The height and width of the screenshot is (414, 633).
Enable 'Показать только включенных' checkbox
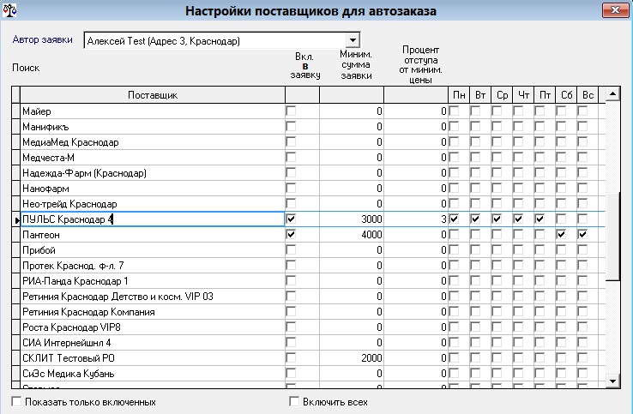coord(16,401)
